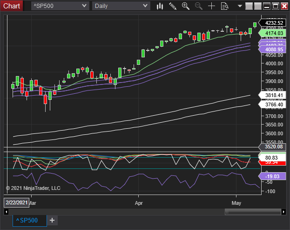Click the 4232.52 last price marker
This screenshot has width=290, height=230.
272,23
